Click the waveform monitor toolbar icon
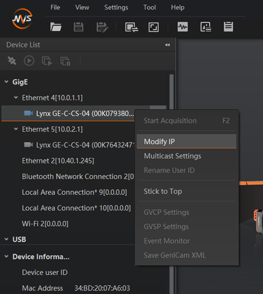Viewport: 263px width, 294px height. point(182,26)
